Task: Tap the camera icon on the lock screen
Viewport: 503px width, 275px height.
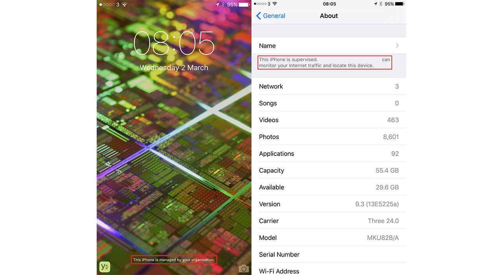Action: [244, 268]
